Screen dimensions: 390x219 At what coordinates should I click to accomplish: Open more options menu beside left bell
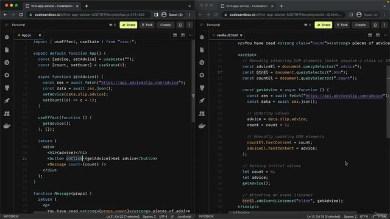click(x=190, y=25)
